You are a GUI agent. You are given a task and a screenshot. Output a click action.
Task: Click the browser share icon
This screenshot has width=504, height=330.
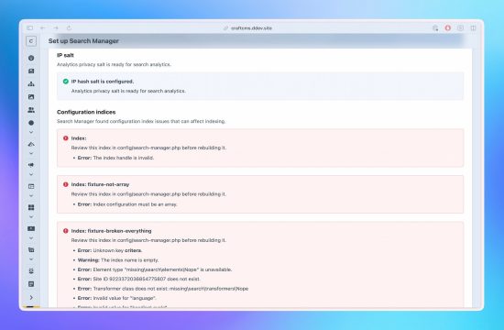(x=69, y=28)
